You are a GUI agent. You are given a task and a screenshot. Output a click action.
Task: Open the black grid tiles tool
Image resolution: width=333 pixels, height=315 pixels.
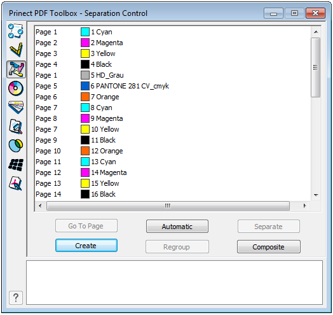16,165
